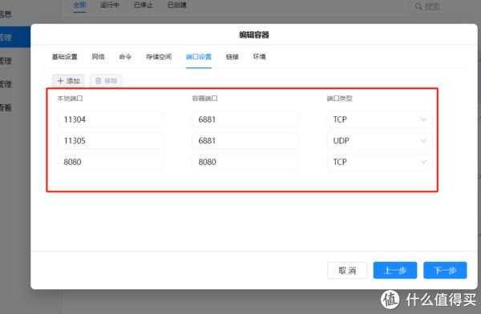This screenshot has width=481, height=314.
Task: Click container port field containing 8080
Action: click(245, 162)
